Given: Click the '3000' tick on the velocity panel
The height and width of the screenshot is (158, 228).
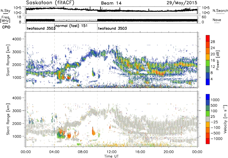Looking at the screenshot, I should pyautogui.click(x=17, y=111).
